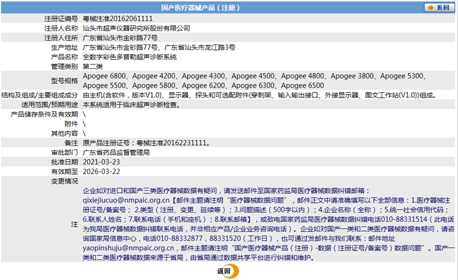Select the expiry date 2026-03-22
Screen dimensions: 458x280
tap(101, 171)
